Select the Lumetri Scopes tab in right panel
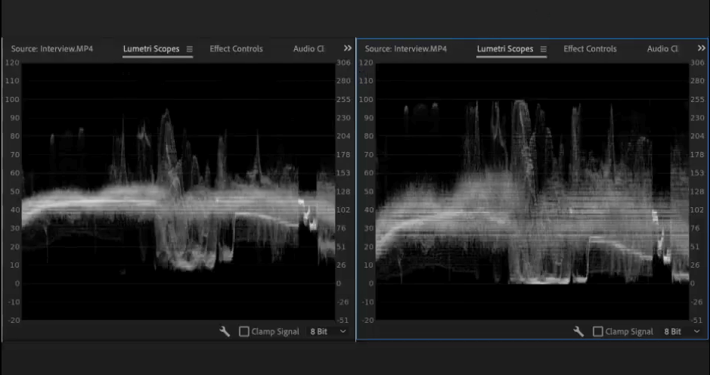The image size is (710, 375). [505, 49]
